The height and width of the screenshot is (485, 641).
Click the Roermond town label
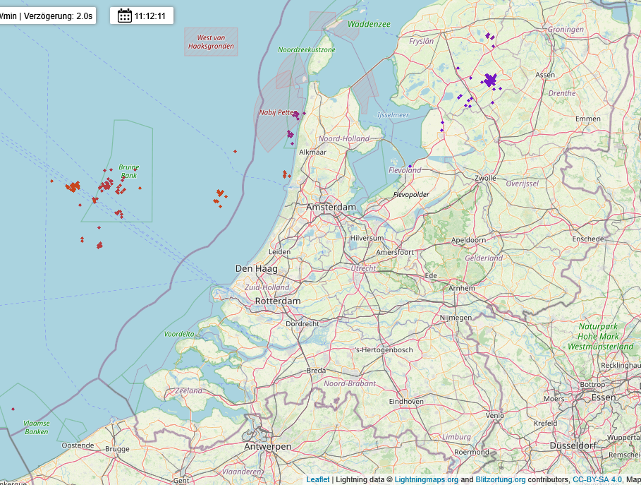[x=472, y=453]
